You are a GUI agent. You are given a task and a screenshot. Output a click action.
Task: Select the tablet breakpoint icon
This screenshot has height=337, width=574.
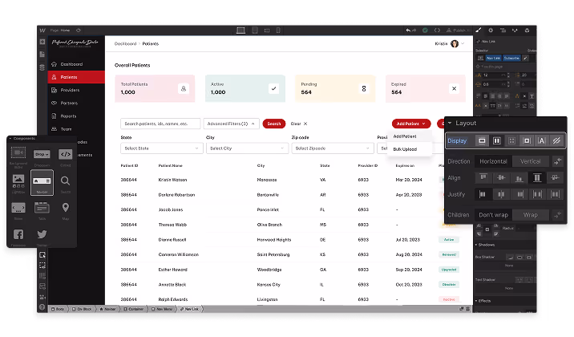[255, 30]
